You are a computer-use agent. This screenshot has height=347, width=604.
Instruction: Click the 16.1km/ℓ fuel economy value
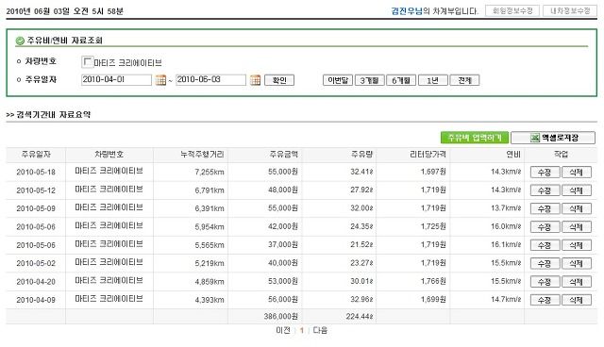[x=506, y=244]
